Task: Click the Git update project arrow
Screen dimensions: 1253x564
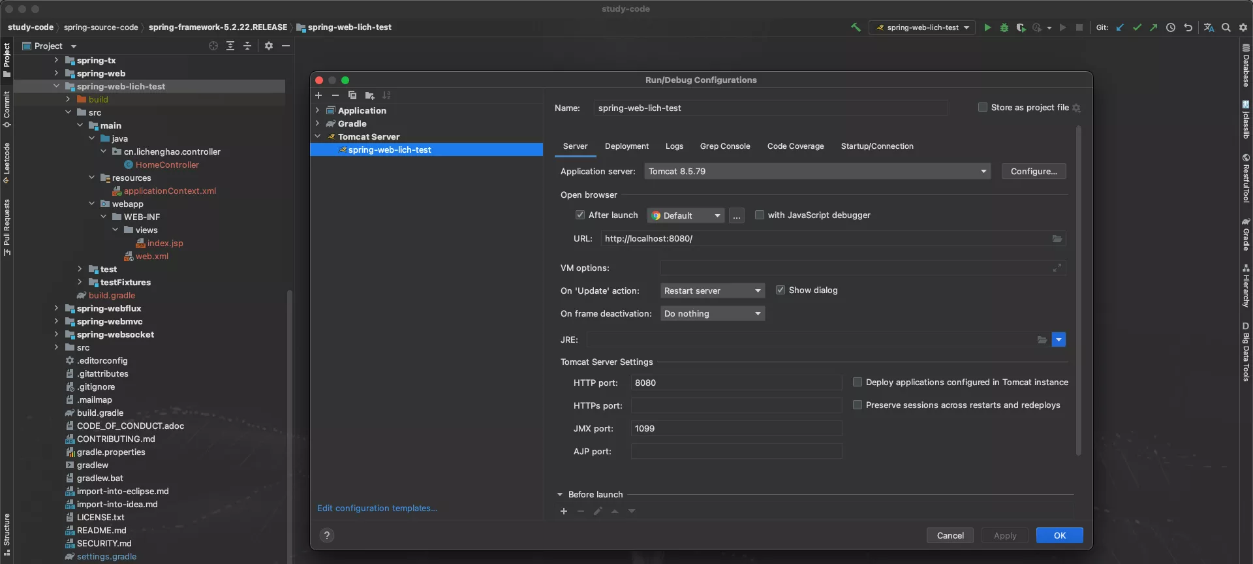Action: pos(1120,27)
